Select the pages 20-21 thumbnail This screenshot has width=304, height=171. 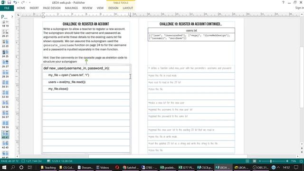[5, 33]
